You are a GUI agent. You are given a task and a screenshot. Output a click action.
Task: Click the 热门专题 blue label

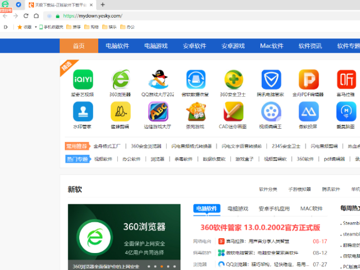(77, 159)
